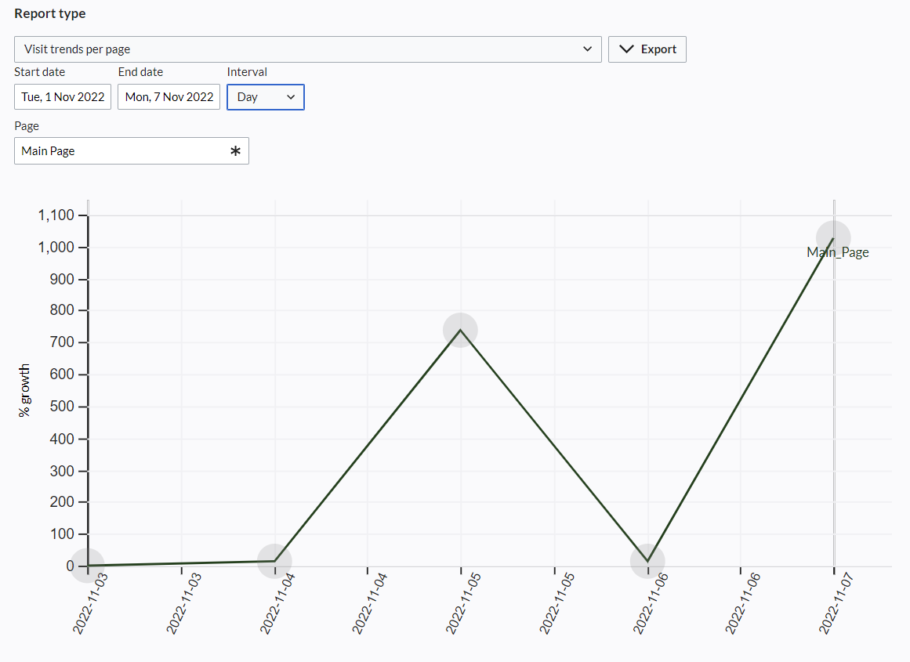Click the 1,000 y-axis value
This screenshot has height=662, width=910.
click(x=56, y=247)
